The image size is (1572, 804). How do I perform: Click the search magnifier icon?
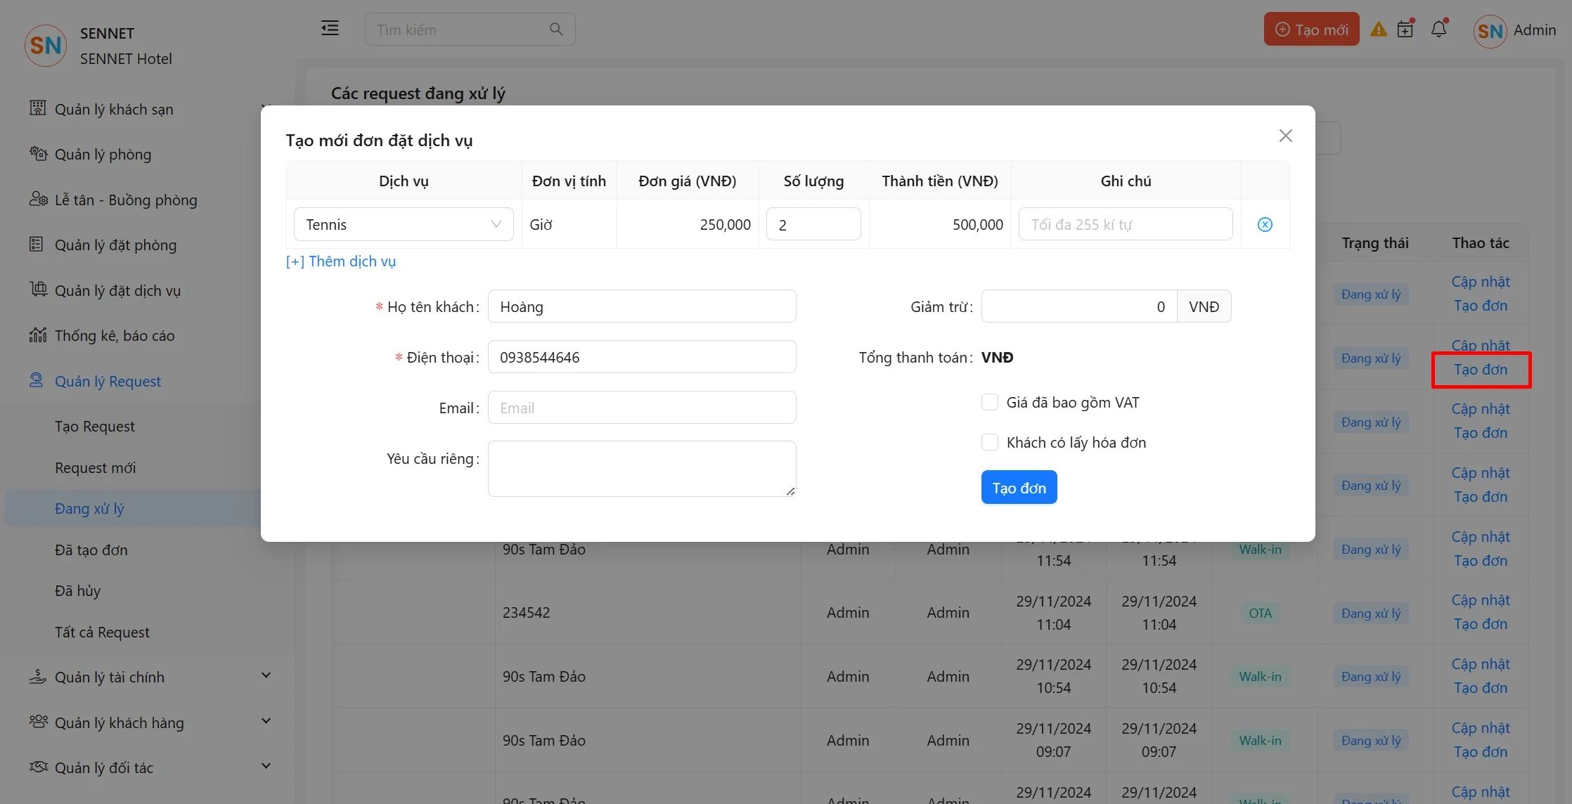tap(556, 30)
